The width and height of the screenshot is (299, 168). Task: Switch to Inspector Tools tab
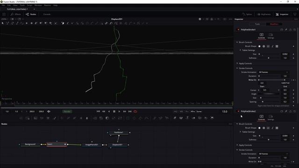(x=257, y=24)
